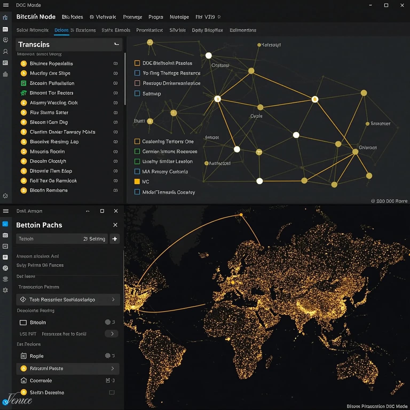Click the calendar icon beside Rcplie

[23, 356]
